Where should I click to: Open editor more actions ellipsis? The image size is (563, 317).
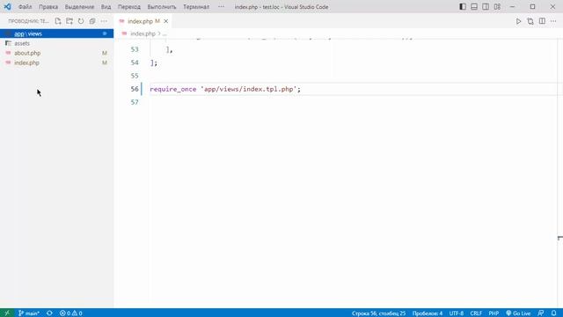[x=553, y=21]
